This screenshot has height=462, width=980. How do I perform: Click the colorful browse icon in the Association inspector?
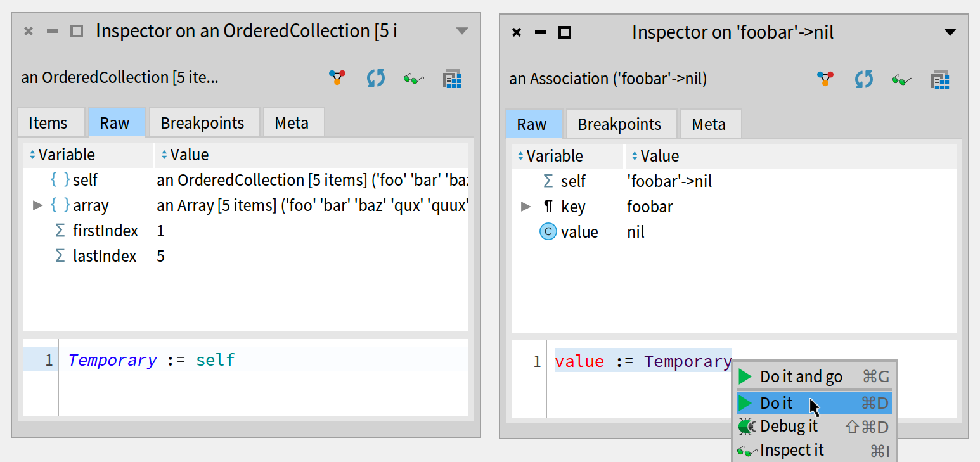pos(825,79)
